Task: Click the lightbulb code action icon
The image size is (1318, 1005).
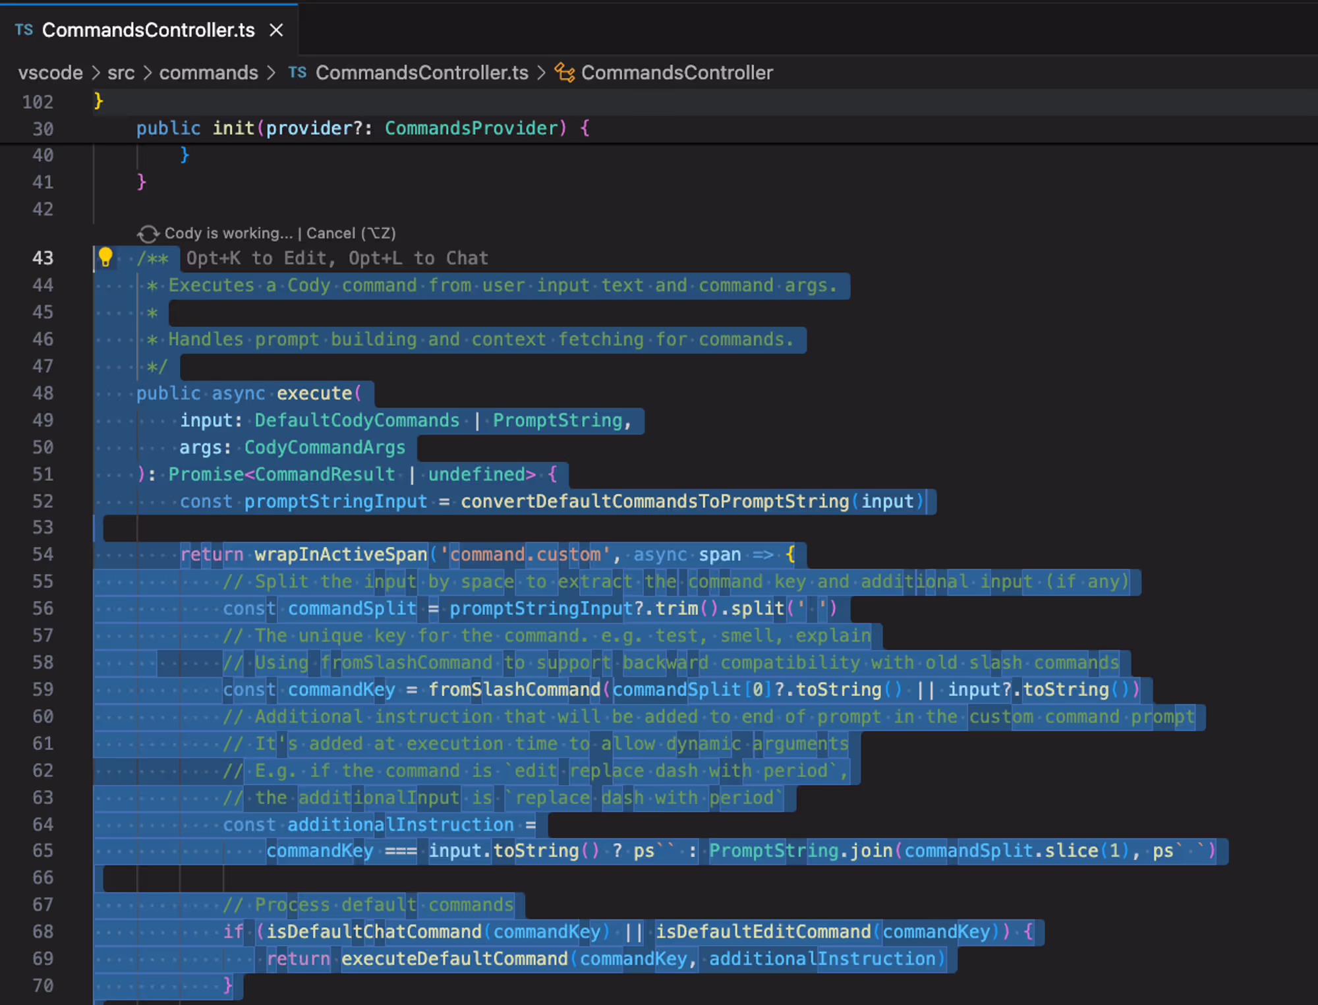Action: tap(105, 257)
